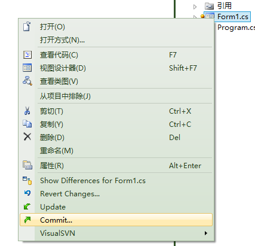255x246 pixels.
Task: Click the View Designer icon beside 视图设计器(D)
Action: point(27,68)
